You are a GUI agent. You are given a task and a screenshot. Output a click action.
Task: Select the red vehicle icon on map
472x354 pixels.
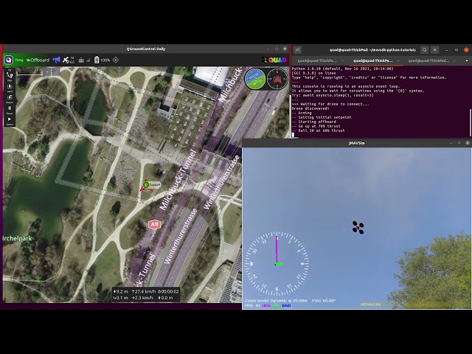(x=145, y=185)
